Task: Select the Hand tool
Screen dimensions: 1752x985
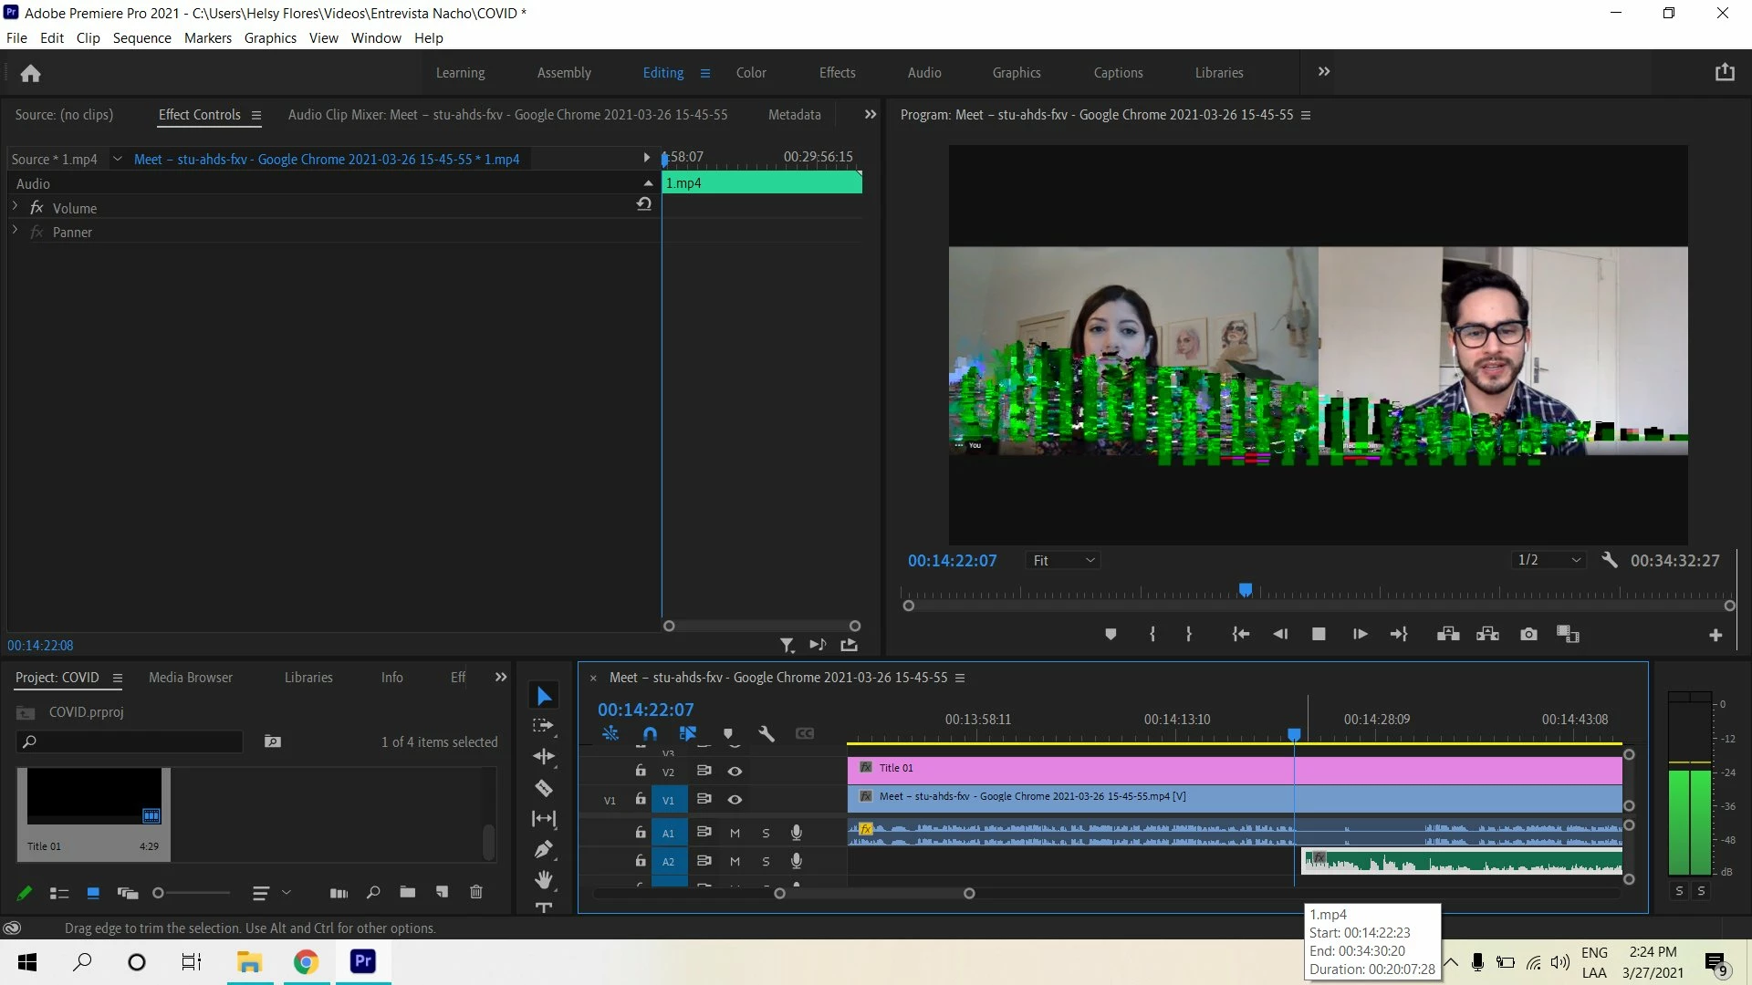Action: pyautogui.click(x=544, y=879)
